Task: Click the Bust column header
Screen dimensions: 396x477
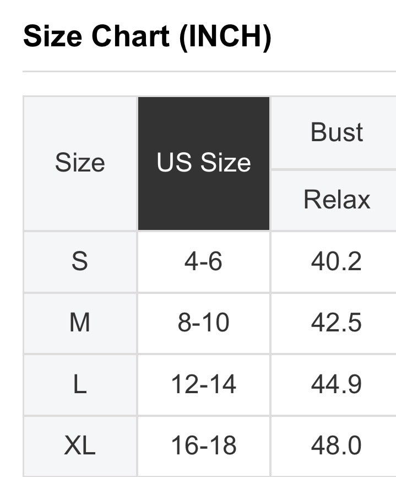Action: pyautogui.click(x=337, y=133)
